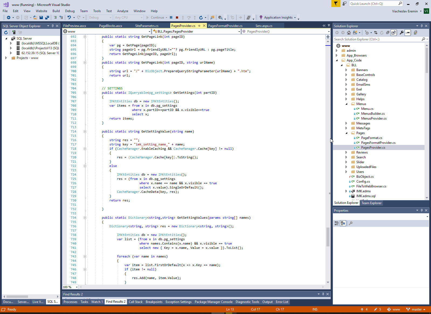
Task: Collapse the Pages folder
Action: pos(346,133)
